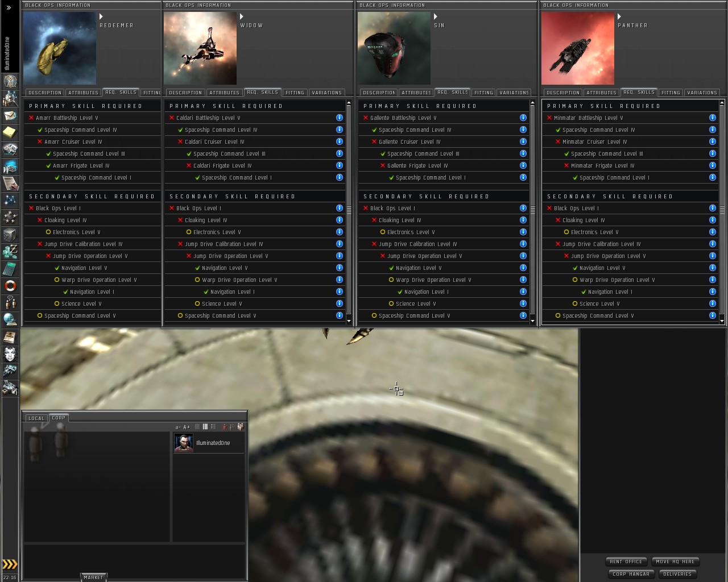This screenshot has width=728, height=582.
Task: Open the lifebuoy help icon in the sidebar
Action: pyautogui.click(x=10, y=285)
